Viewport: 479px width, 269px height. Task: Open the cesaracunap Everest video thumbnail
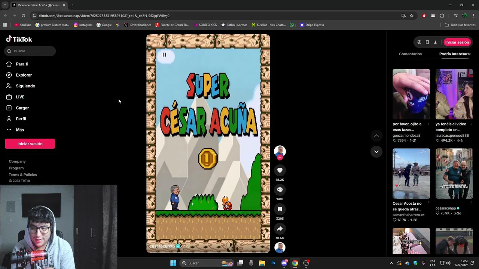[x=454, y=174]
